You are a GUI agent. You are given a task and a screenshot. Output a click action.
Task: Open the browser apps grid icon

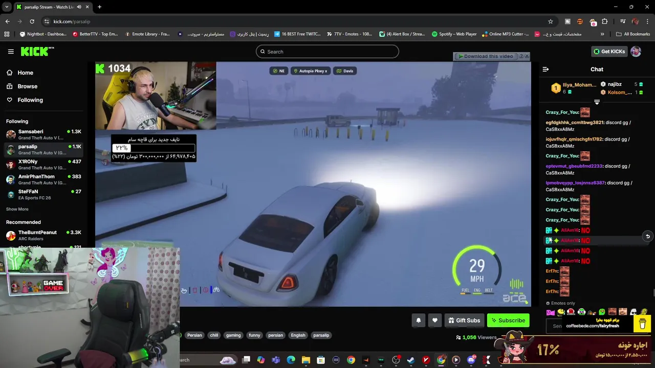7,34
